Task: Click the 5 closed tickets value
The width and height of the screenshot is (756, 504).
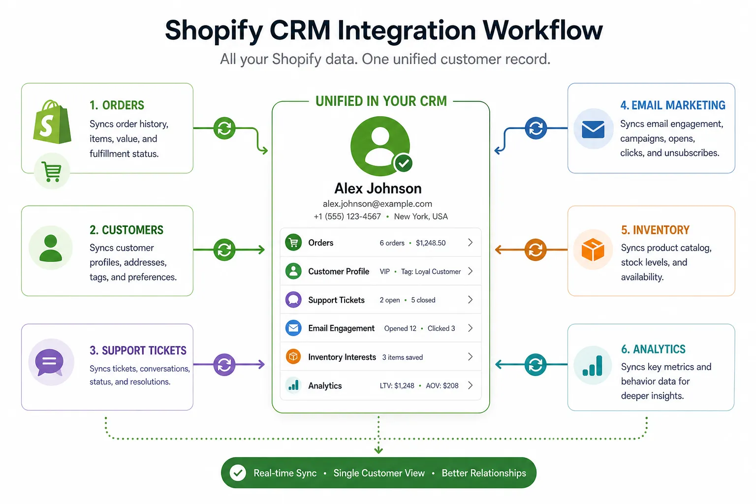Action: (x=423, y=300)
